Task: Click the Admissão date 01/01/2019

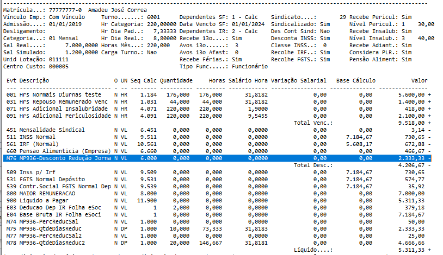Action: coord(65,24)
